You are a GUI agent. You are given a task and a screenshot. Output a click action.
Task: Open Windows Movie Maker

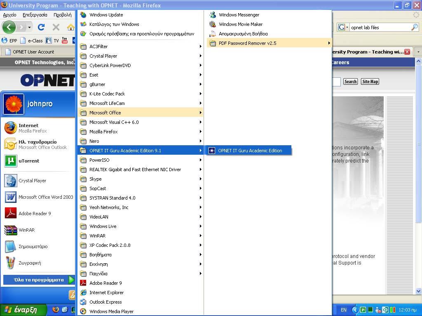269,24
